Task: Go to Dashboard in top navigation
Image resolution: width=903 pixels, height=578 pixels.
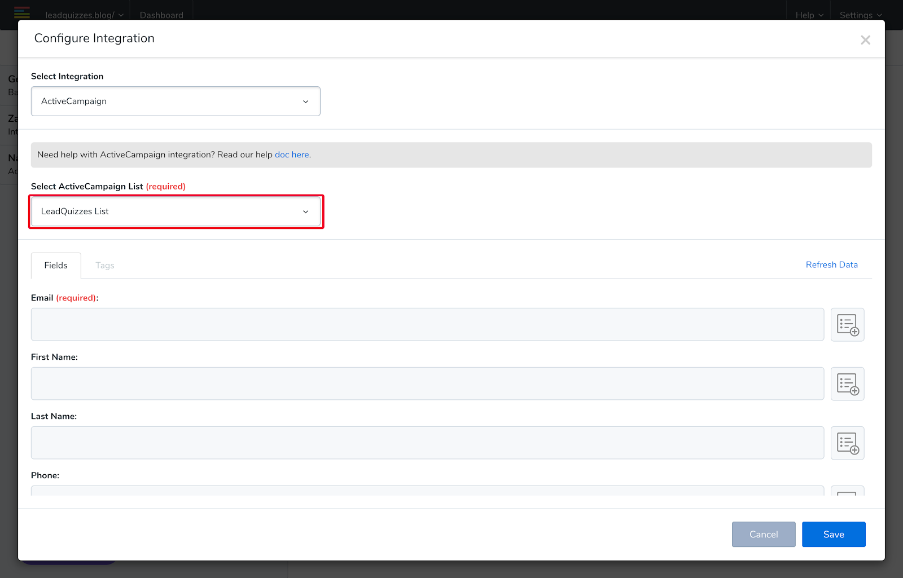Action: (x=161, y=15)
